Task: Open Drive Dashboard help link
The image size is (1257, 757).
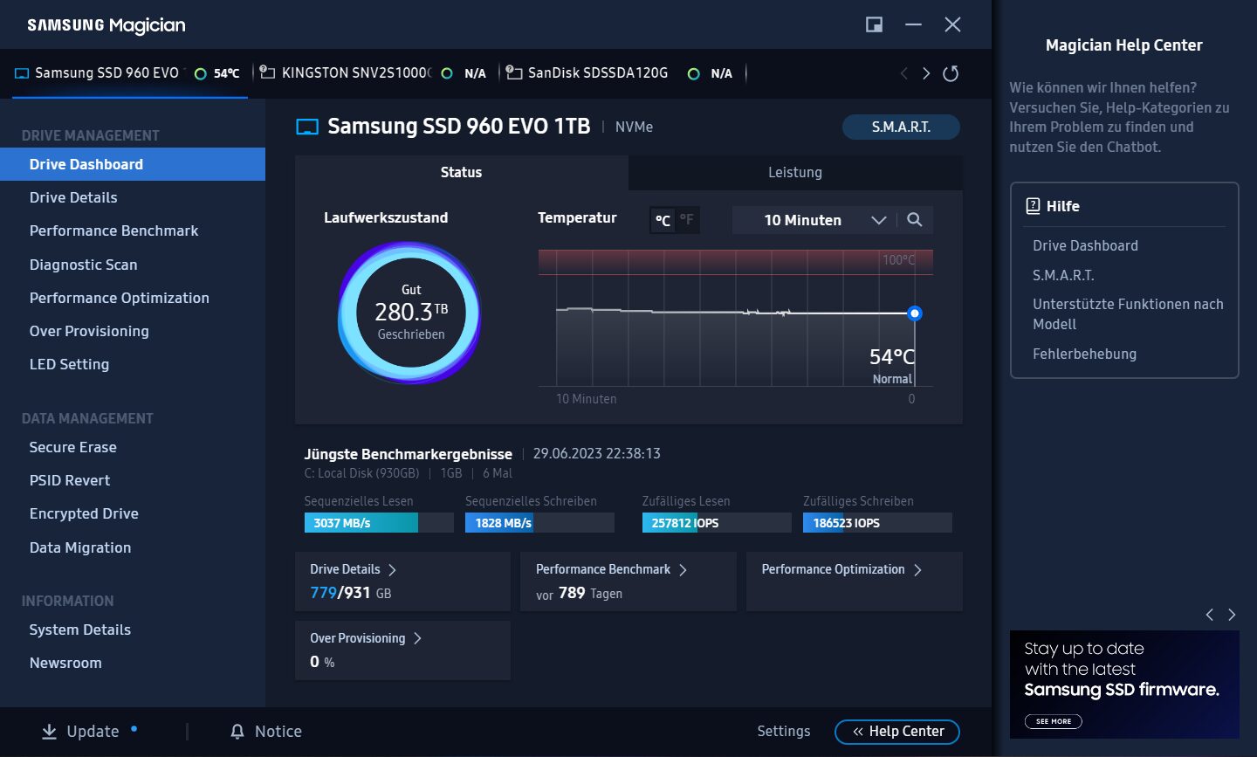Action: point(1085,245)
